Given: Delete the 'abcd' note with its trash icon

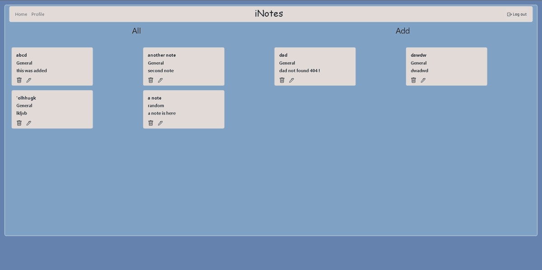Looking at the screenshot, I should pyautogui.click(x=19, y=80).
